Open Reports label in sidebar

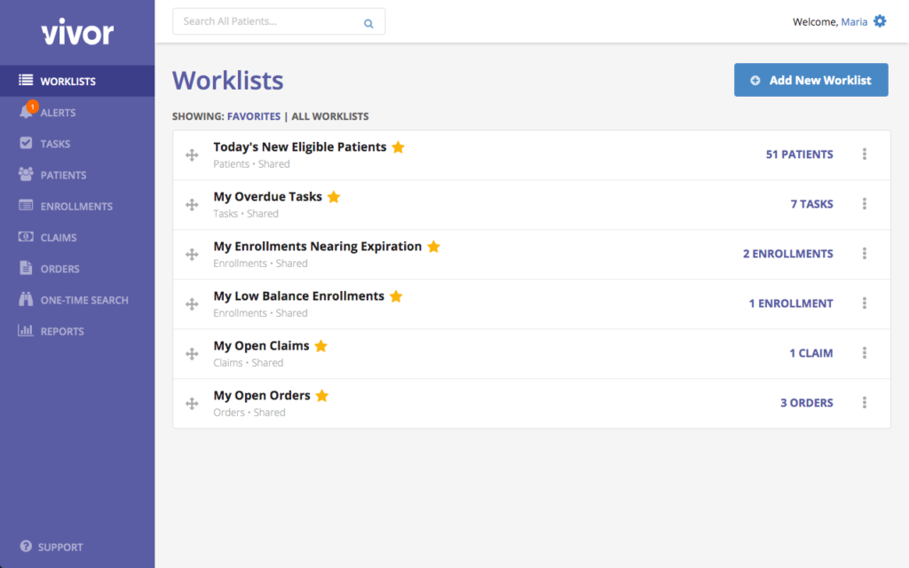pyautogui.click(x=62, y=332)
